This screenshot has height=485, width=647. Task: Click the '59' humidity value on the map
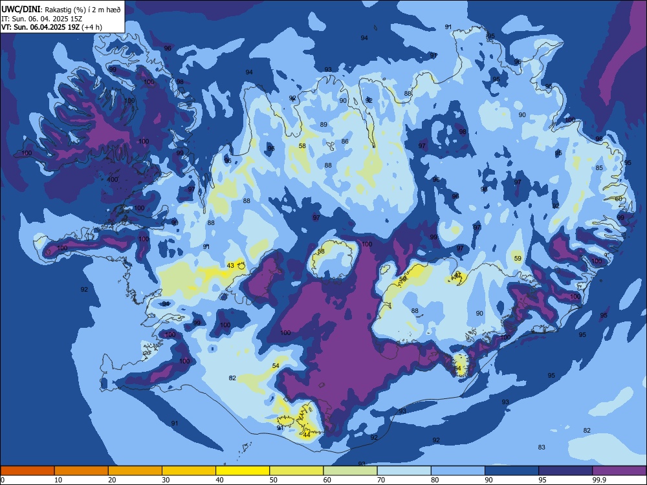click(518, 258)
